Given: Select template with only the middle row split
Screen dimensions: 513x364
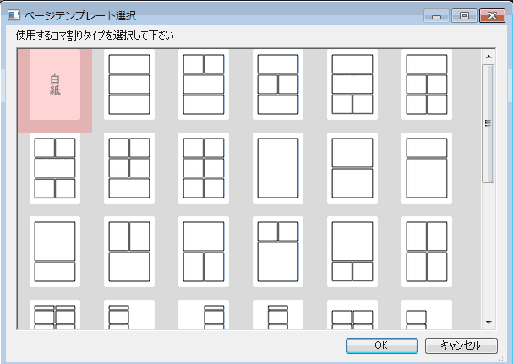Looking at the screenshot, I should [278, 84].
